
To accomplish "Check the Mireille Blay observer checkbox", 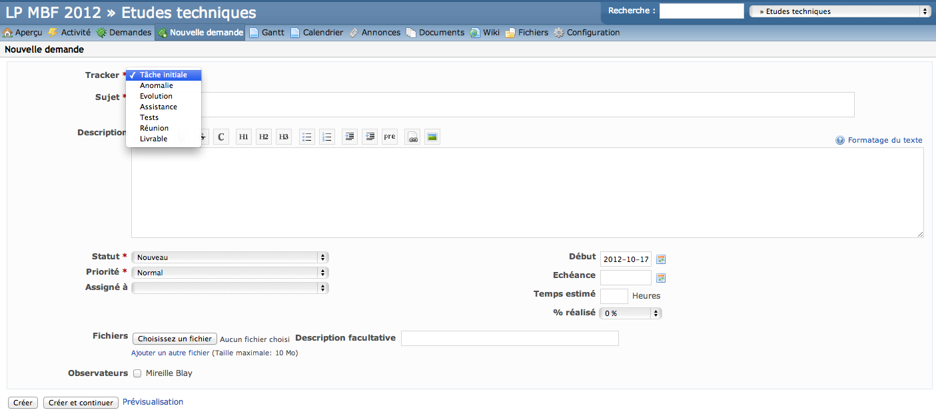I will coord(137,373).
